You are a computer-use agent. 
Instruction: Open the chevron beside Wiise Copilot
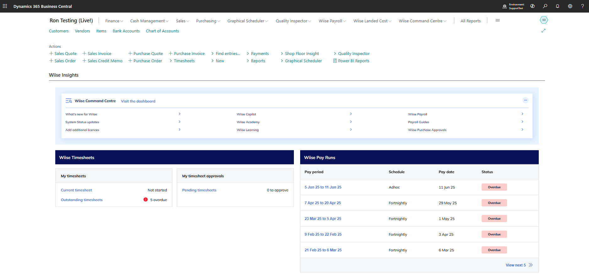coord(351,114)
